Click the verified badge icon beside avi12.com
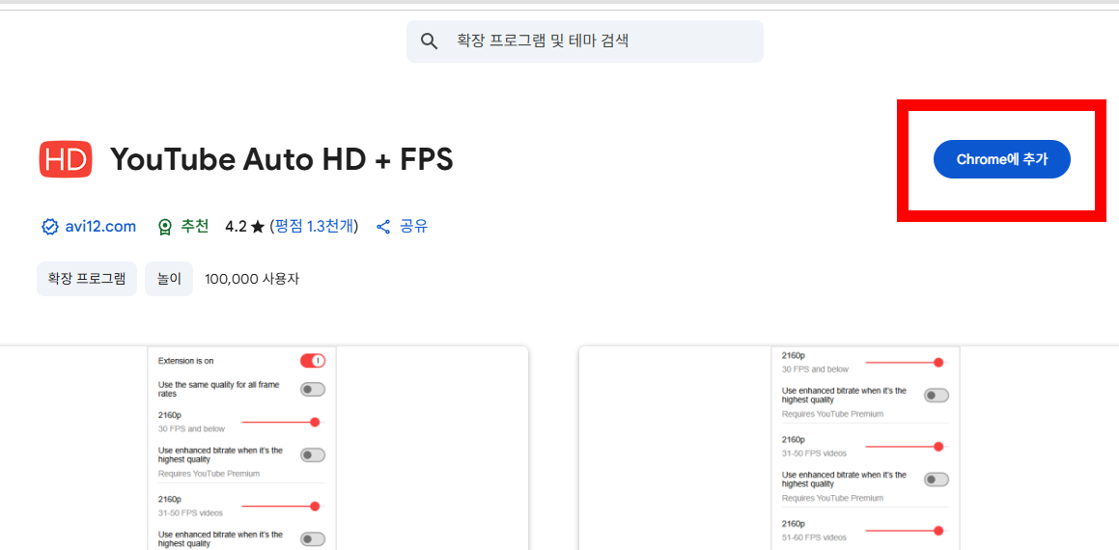The image size is (1119, 550). point(50,227)
